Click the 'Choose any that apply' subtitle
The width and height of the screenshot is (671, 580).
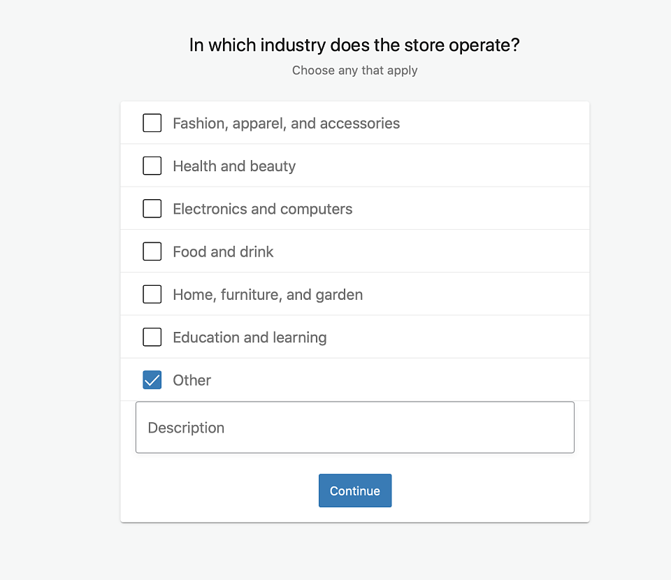pyautogui.click(x=355, y=70)
